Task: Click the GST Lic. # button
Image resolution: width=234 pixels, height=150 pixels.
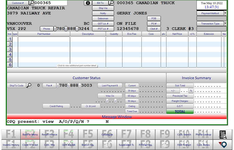Action: point(103,23)
